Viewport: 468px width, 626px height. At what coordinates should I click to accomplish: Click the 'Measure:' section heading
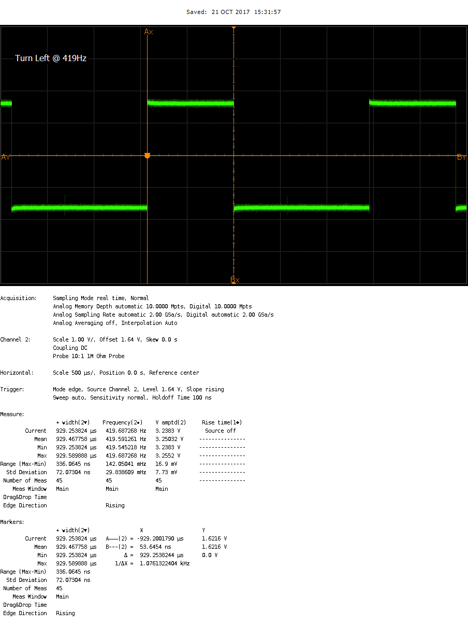click(12, 414)
